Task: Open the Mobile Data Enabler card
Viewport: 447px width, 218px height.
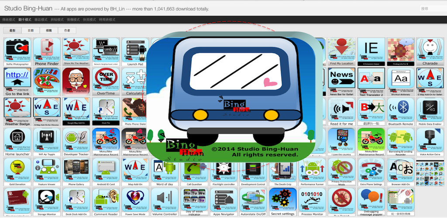Action: pyautogui.click(x=430, y=112)
